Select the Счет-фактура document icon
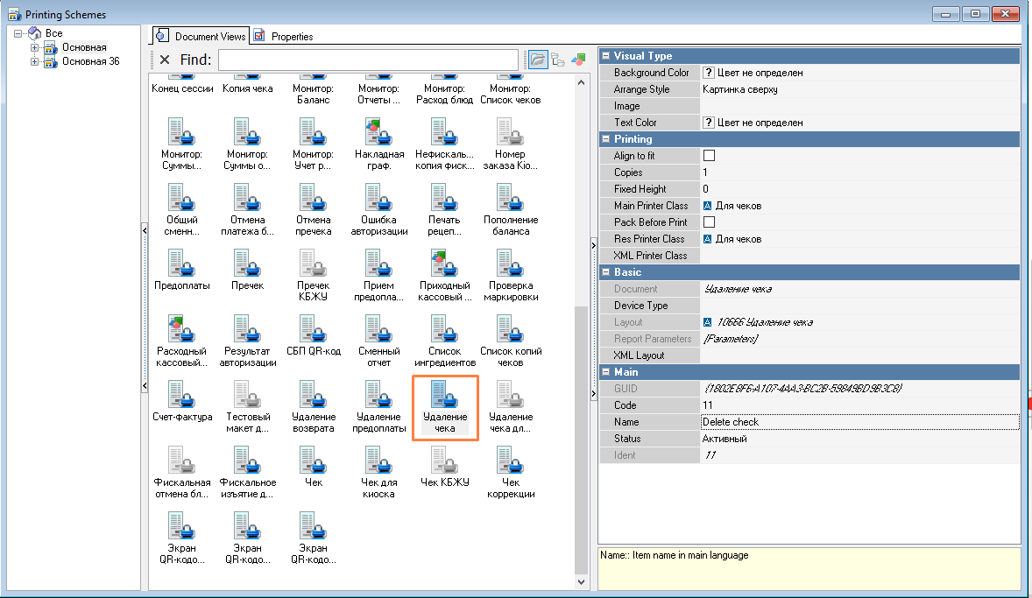The image size is (1032, 598). coord(181,394)
